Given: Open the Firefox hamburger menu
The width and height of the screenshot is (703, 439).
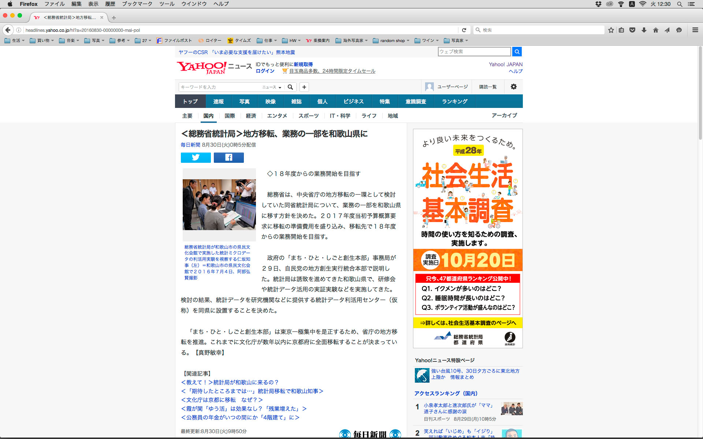Looking at the screenshot, I should (695, 30).
